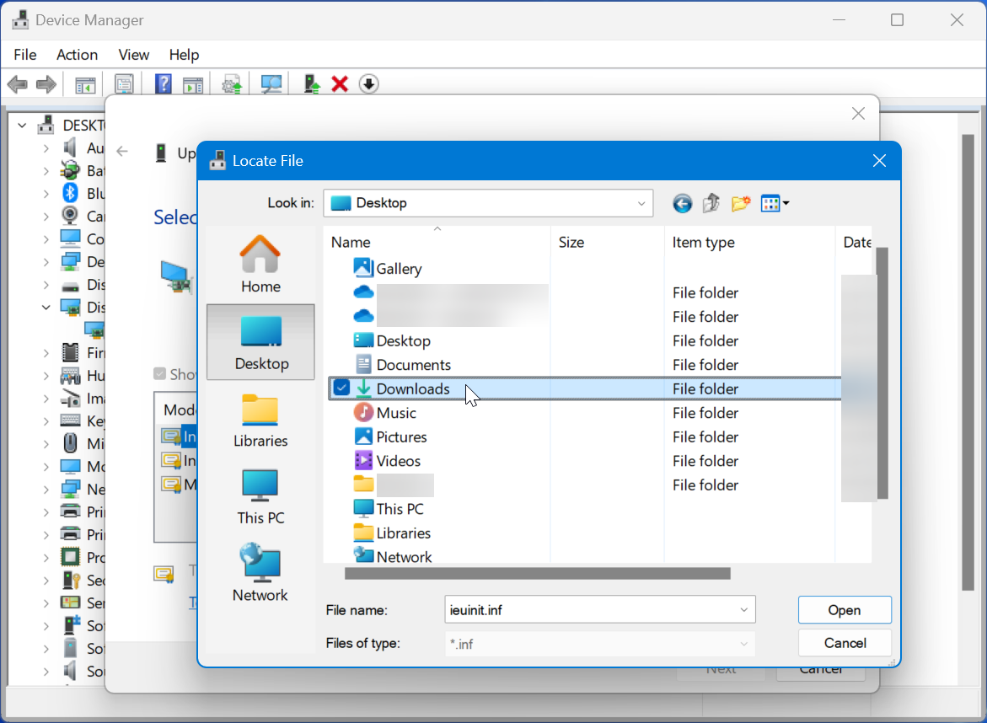Open the File name dropdown arrow
Image resolution: width=987 pixels, height=723 pixels.
(744, 610)
